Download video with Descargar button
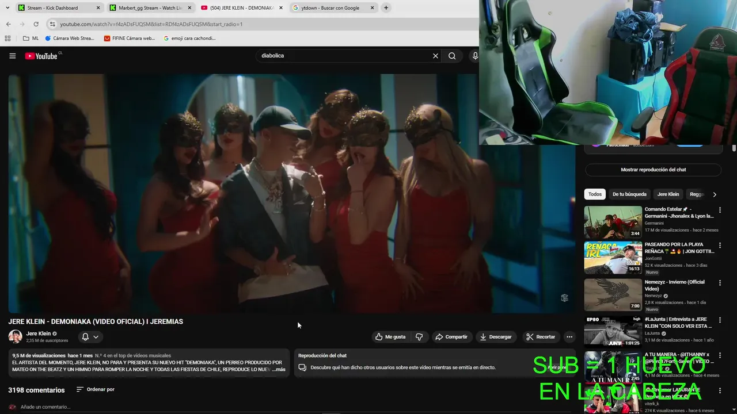 tap(496, 336)
